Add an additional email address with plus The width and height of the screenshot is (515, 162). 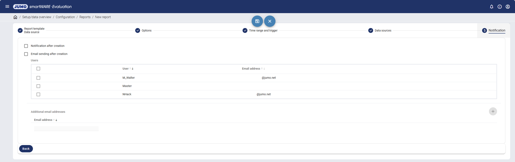[x=493, y=112]
